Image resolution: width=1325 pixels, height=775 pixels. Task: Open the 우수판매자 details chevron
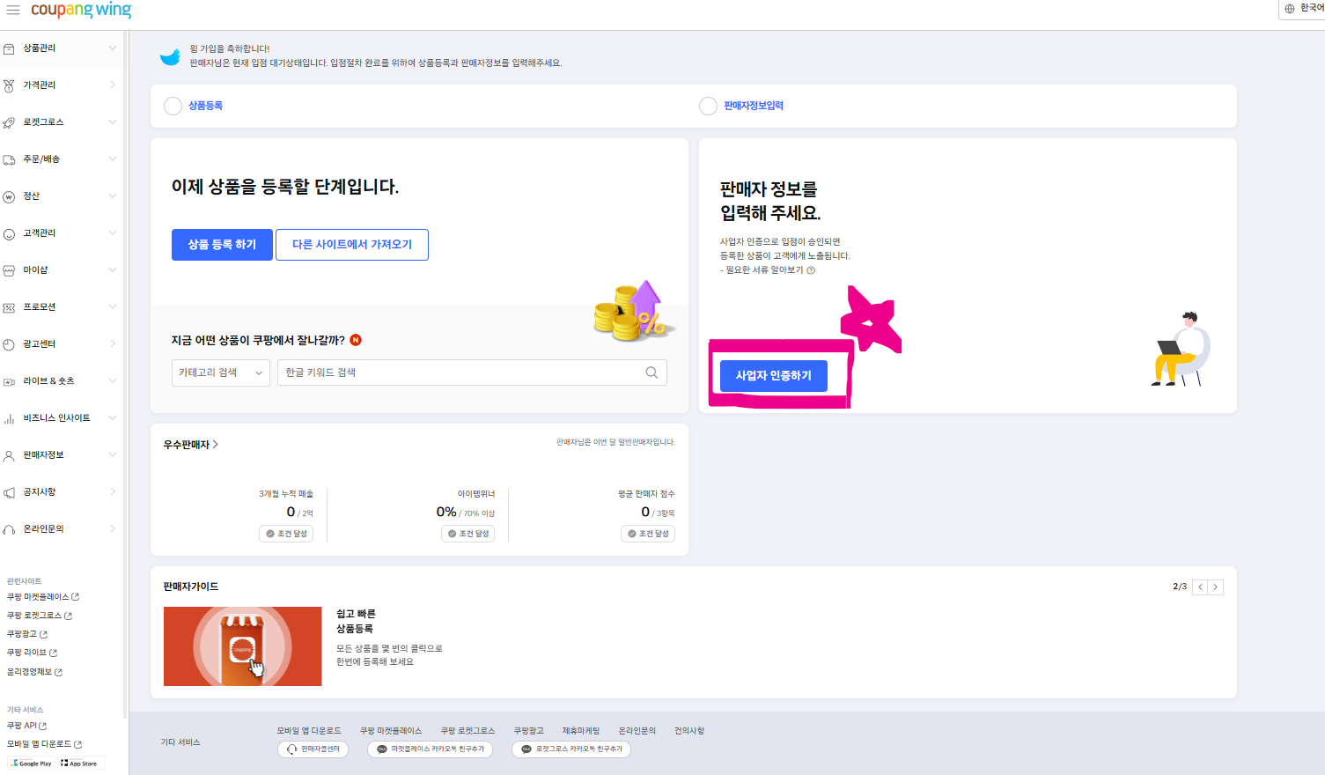(216, 445)
